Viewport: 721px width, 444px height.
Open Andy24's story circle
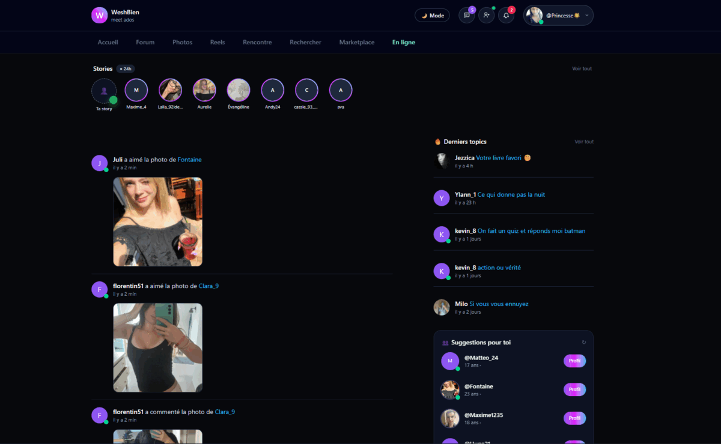[272, 91]
